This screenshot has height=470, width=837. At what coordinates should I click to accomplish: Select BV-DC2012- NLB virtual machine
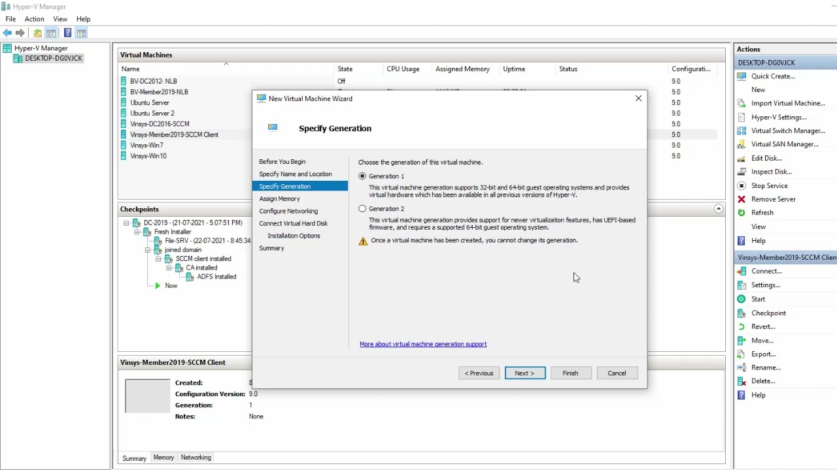coord(153,81)
